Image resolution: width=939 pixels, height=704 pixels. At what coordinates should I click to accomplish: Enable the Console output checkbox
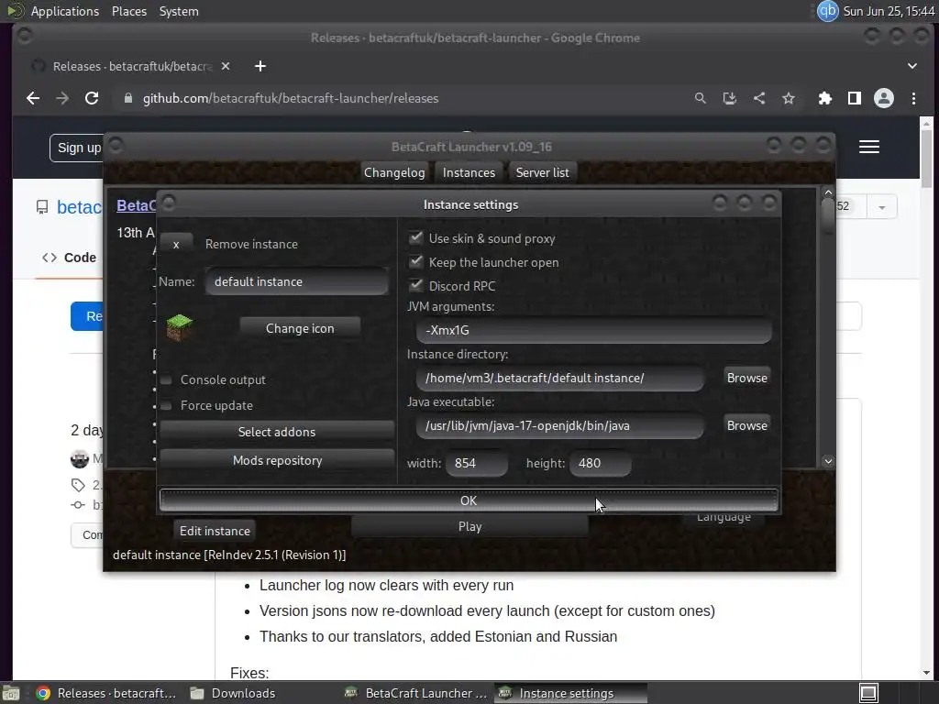pos(167,379)
